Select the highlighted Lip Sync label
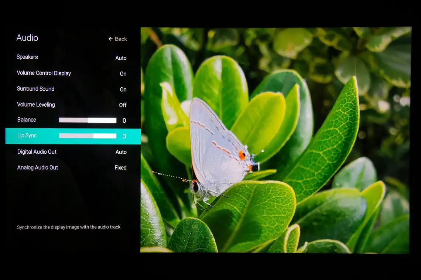421x280 pixels. pos(27,136)
